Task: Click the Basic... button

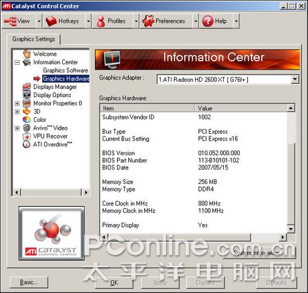Action: (29, 282)
